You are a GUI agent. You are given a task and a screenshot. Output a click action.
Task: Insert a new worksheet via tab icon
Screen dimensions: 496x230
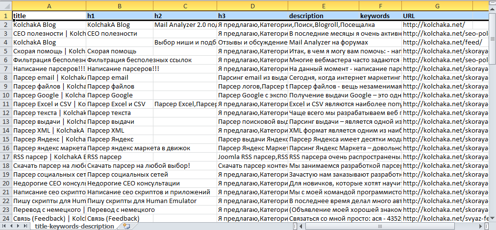[126, 226]
